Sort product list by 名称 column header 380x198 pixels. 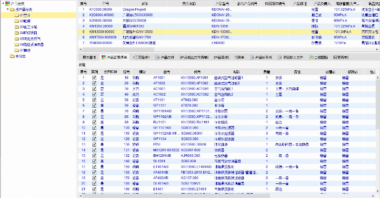(x=145, y=4)
